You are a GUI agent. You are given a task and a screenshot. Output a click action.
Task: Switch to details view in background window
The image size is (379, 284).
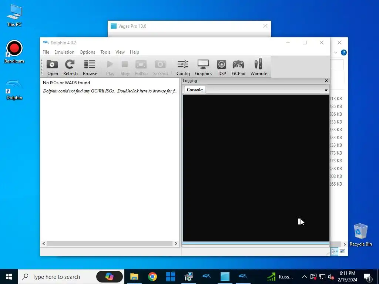point(335,251)
